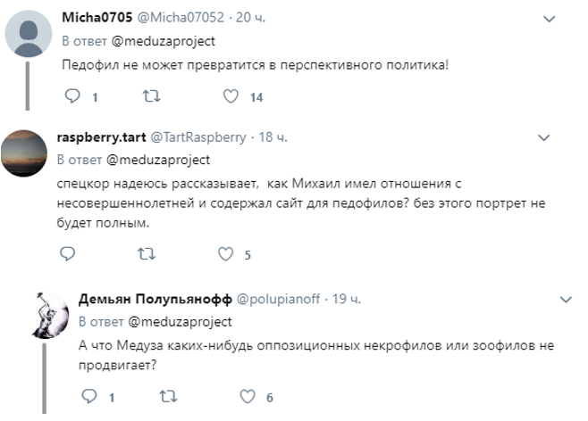
Task: Open Micha0705 profile name link
Action: 97,17
